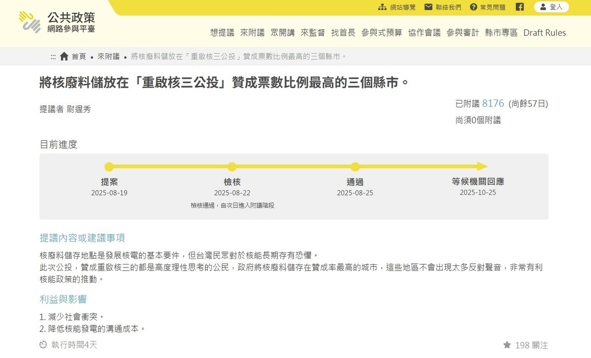Click the note 檢核通過，自次日進入附議階段

(232, 205)
